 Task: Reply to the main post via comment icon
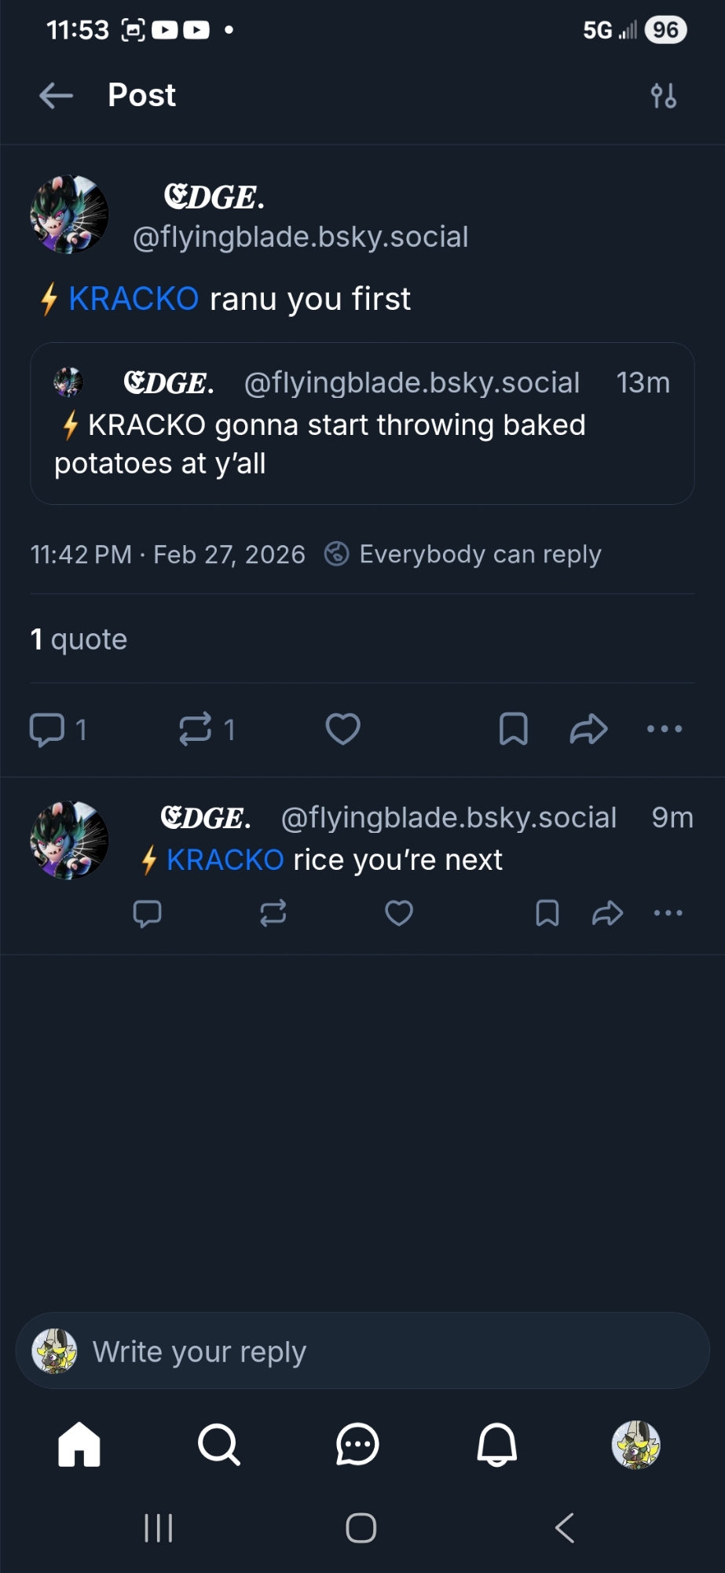[47, 729]
